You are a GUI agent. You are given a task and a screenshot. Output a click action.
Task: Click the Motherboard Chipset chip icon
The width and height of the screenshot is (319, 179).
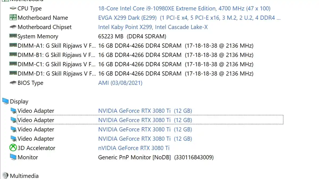pyautogui.click(x=13, y=27)
